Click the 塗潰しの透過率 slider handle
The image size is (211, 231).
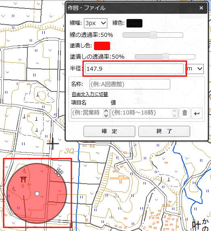tap(165, 57)
